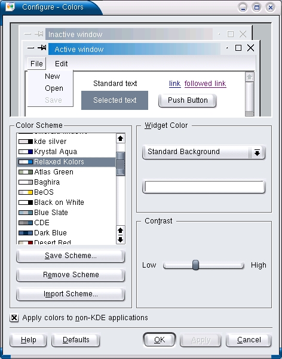Click the File menu in preview

(36, 63)
